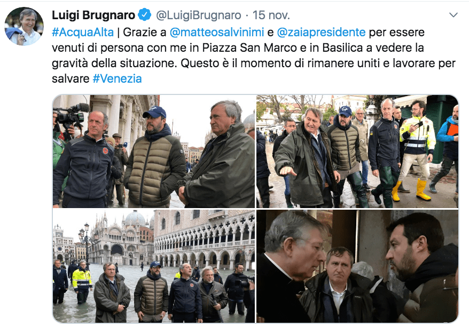Click the blue verified badge icon
The image size is (469, 326).
click(144, 14)
